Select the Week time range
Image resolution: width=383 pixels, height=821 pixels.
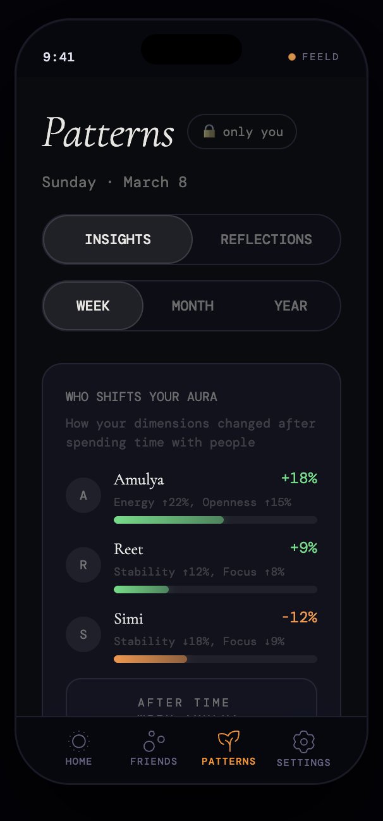coord(93,306)
